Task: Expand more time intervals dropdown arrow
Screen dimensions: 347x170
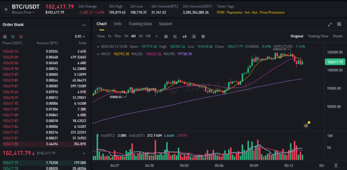Action: [157, 36]
